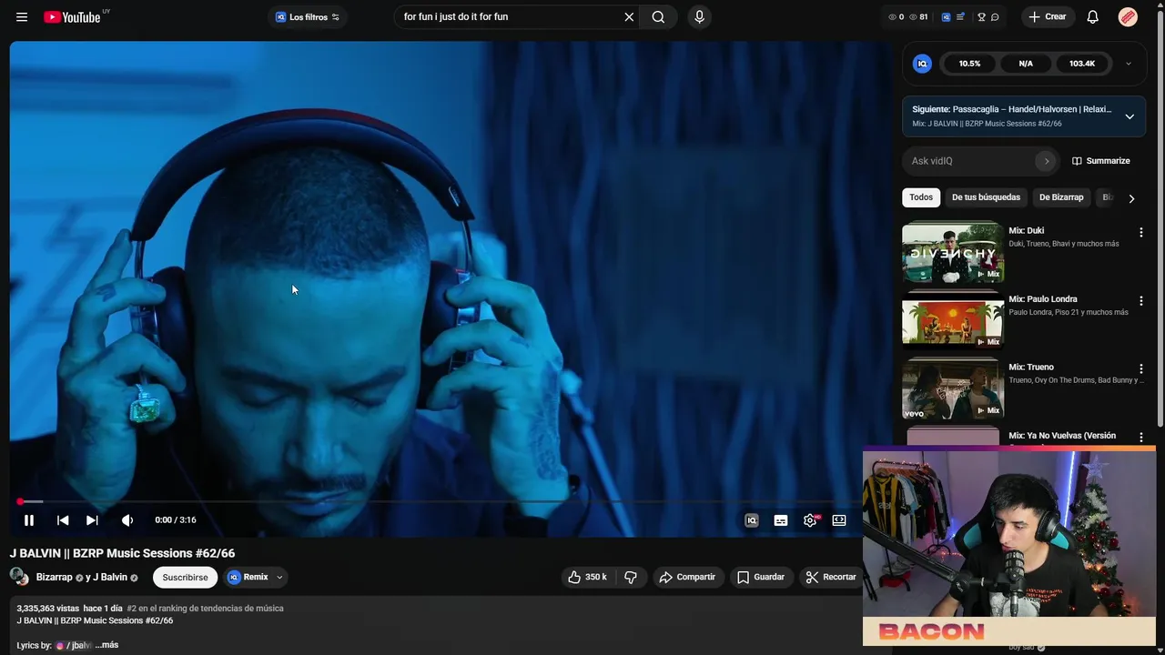Open the J Balvin channel link
Screen dimensions: 1165x655
click(110, 577)
